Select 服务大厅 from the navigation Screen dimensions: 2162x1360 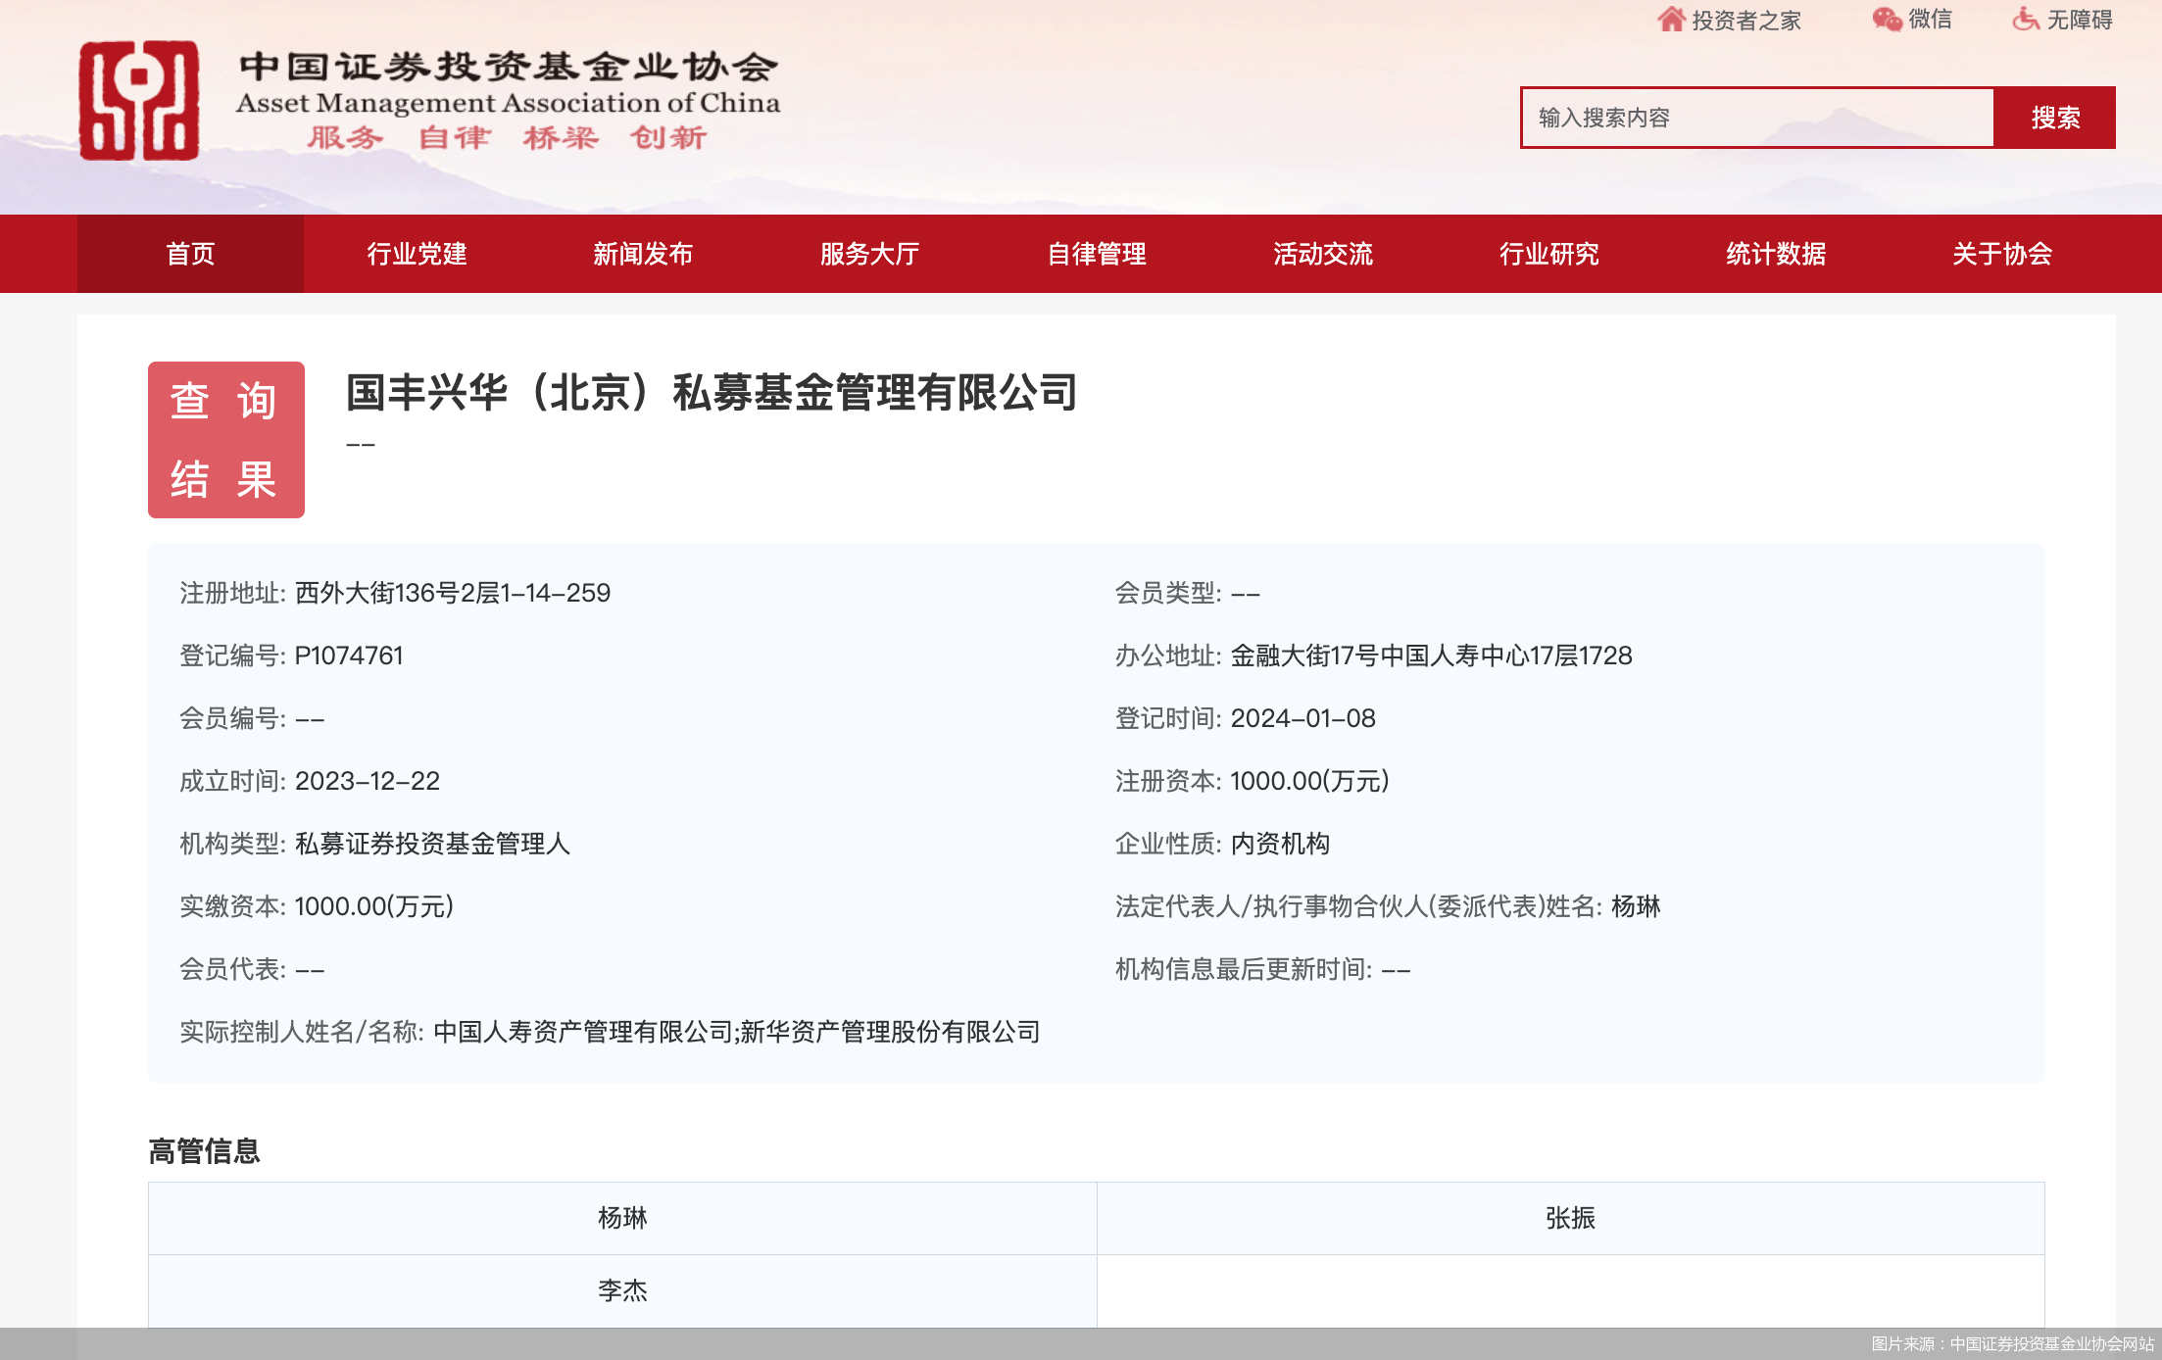[869, 254]
